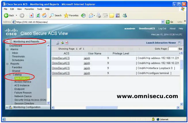Screen dimensions: 188x123
Task: Click the Monitoring Configuration drawer icon
Action: pyautogui.click(x=11, y=107)
